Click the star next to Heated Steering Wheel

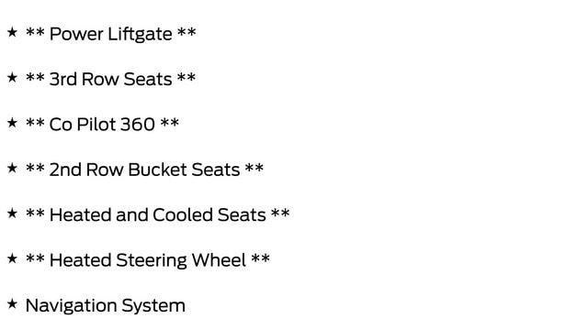click(x=12, y=258)
